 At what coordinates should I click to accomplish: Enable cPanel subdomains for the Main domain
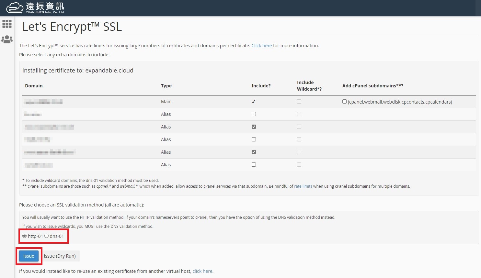coord(344,101)
